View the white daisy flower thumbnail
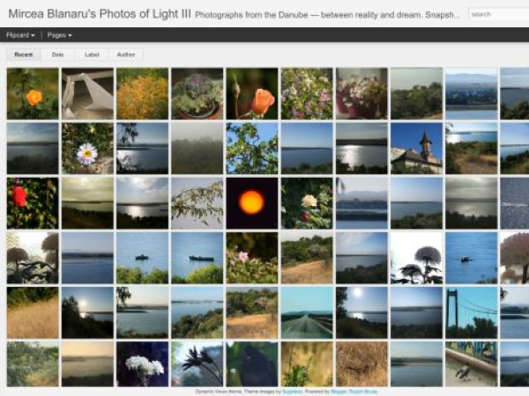Image resolution: width=529 pixels, height=396 pixels. coord(87,149)
